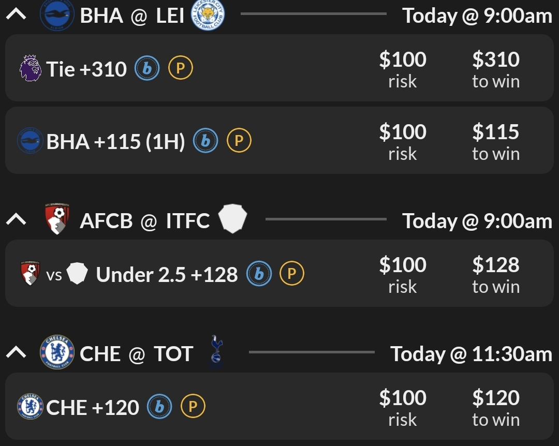Tap the yellow 'P' badge on Tie +310
Screen dimensions: 559x446
[x=181, y=69]
